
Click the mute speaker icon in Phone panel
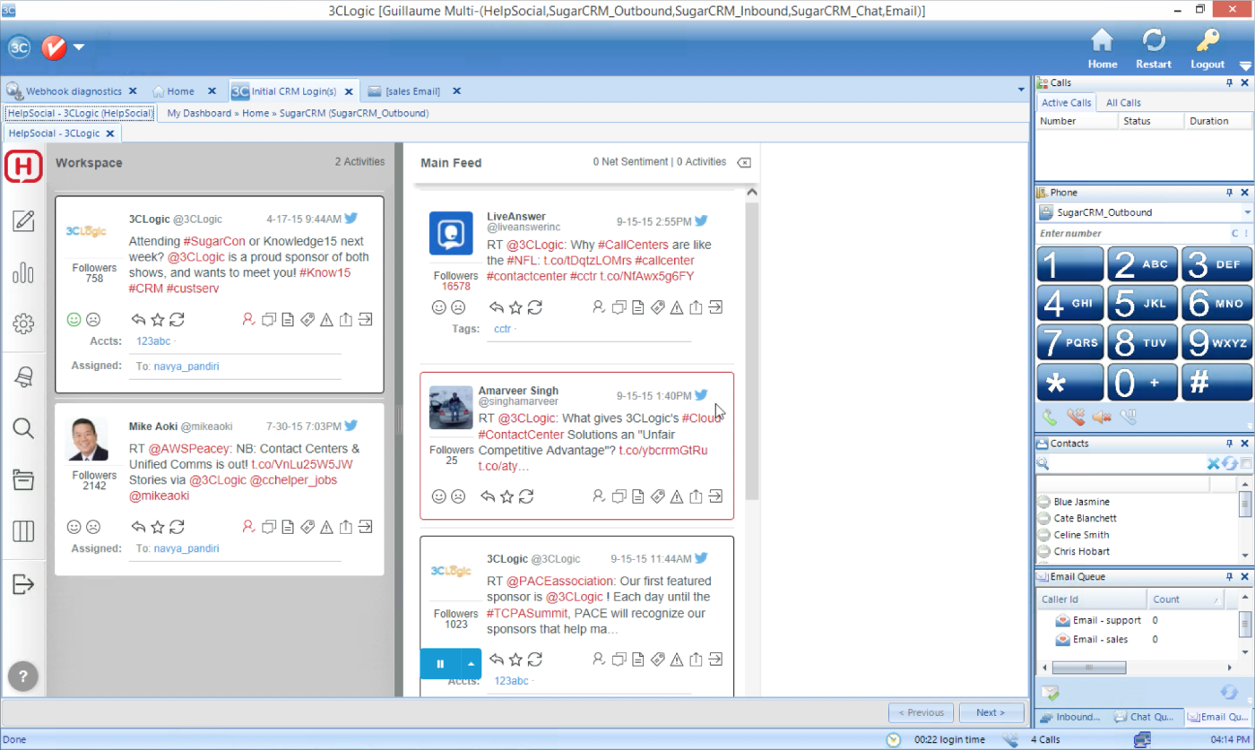pos(1102,417)
